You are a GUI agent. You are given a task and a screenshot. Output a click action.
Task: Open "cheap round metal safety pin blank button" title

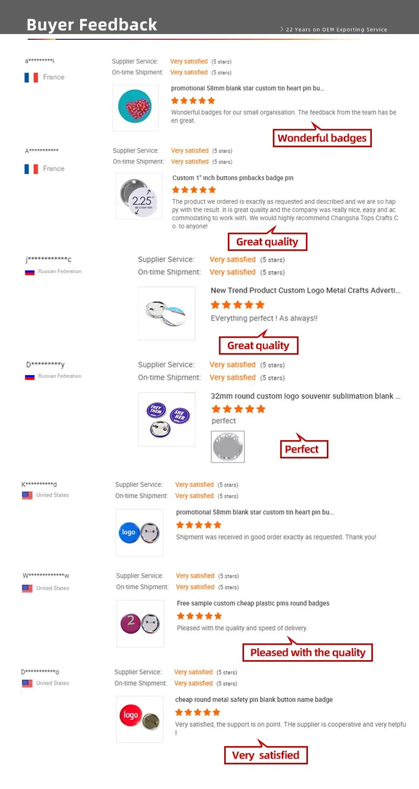coord(253,699)
